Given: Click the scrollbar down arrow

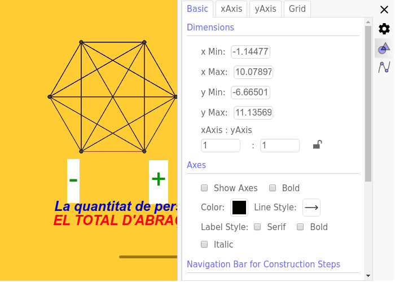Looking at the screenshot, I should pos(368,276).
